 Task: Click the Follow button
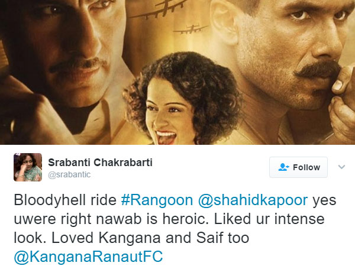point(298,167)
